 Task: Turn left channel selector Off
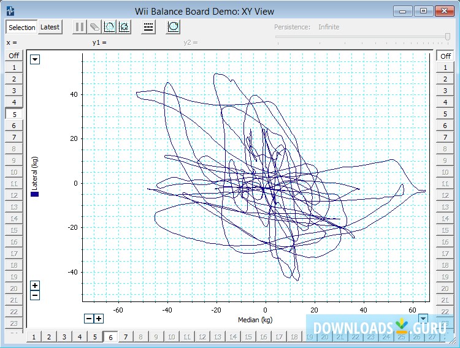tap(13, 55)
